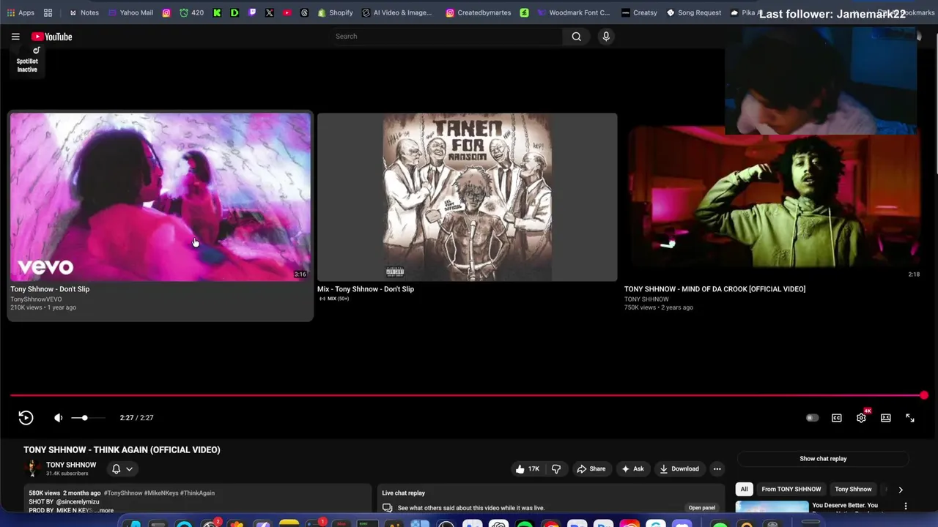Open the Kick bookmark icon
This screenshot has width=938, height=527.
(217, 12)
